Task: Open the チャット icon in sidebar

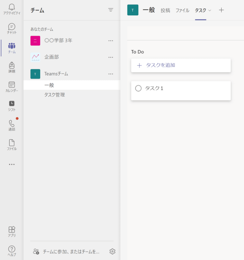Action: click(x=12, y=27)
